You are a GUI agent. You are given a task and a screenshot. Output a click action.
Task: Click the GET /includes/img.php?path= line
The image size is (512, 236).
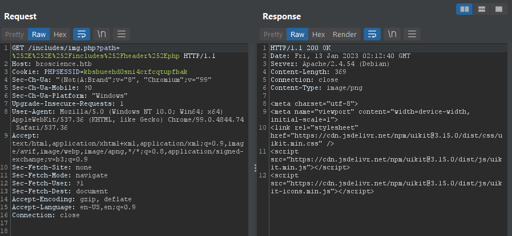66,48
